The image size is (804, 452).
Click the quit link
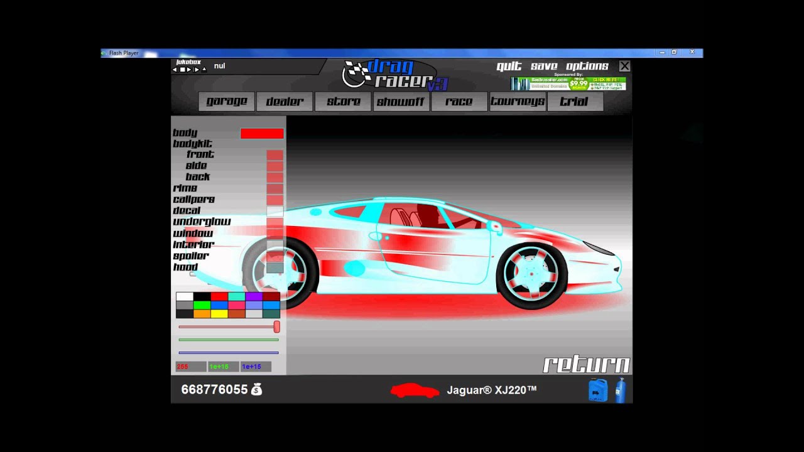coord(509,67)
